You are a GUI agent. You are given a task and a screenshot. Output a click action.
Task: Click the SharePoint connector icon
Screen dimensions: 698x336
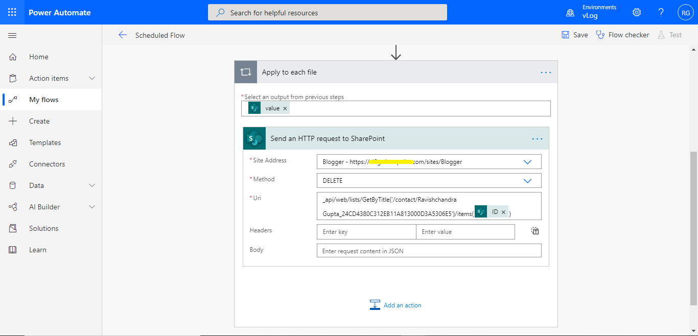(254, 138)
